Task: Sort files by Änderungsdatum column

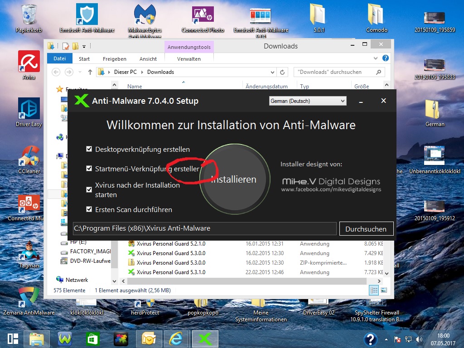Action: click(x=266, y=86)
